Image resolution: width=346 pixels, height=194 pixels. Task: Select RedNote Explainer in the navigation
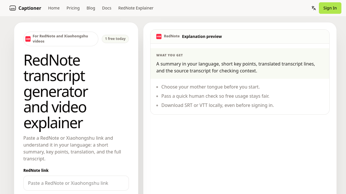[136, 8]
